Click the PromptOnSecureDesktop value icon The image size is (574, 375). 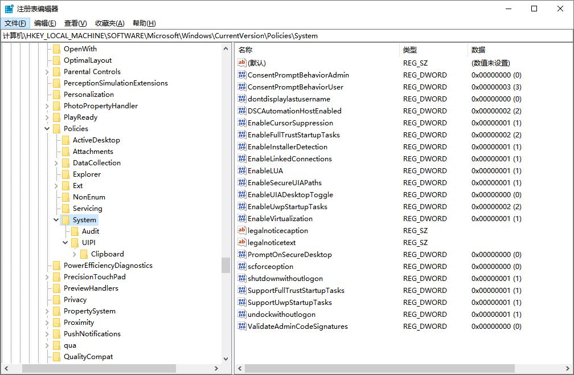241,255
